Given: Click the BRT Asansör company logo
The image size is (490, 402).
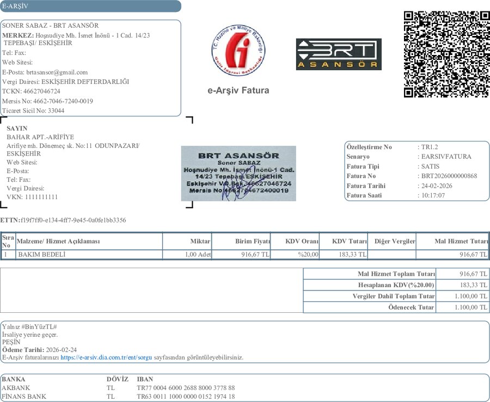Looking at the screenshot, I should (339, 54).
